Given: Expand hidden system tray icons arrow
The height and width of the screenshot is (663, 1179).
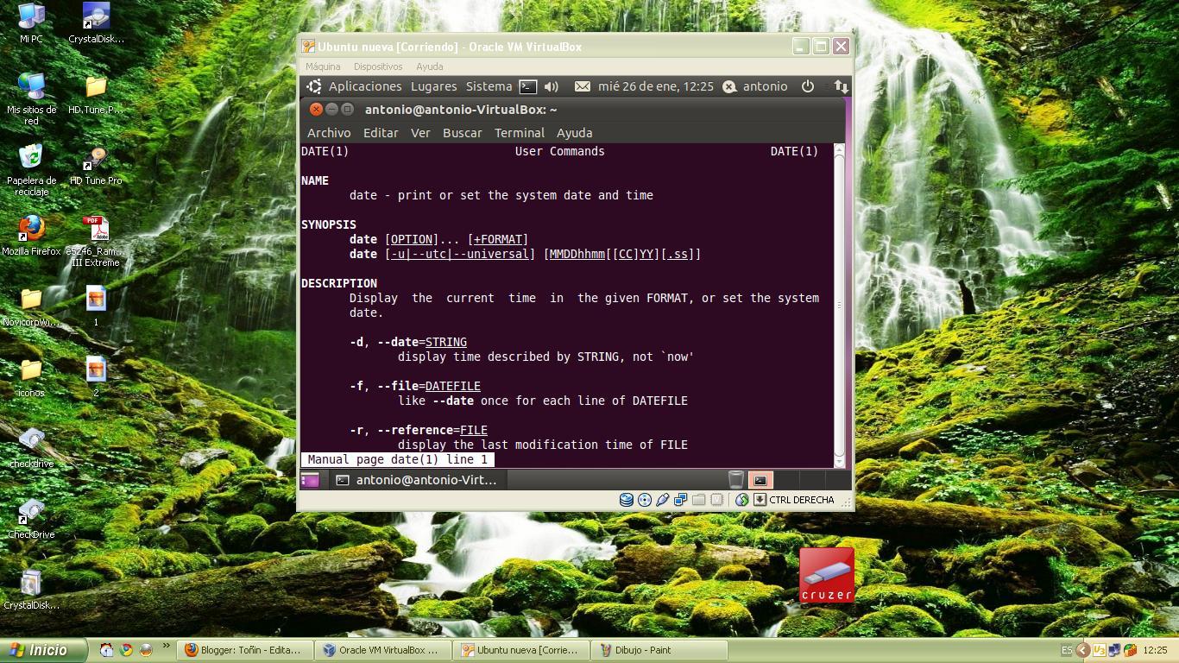Looking at the screenshot, I should click(x=1081, y=650).
